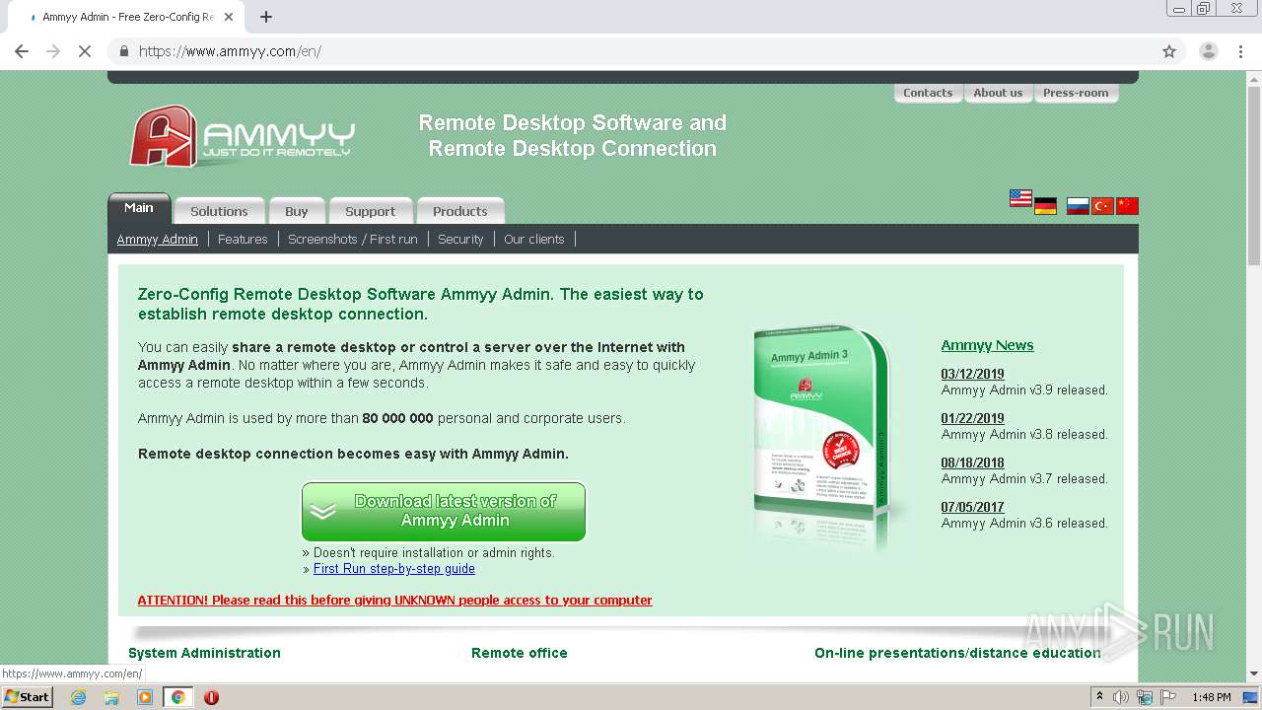Click the Contacts button
Viewport: 1262px width, 710px height.
(x=928, y=93)
